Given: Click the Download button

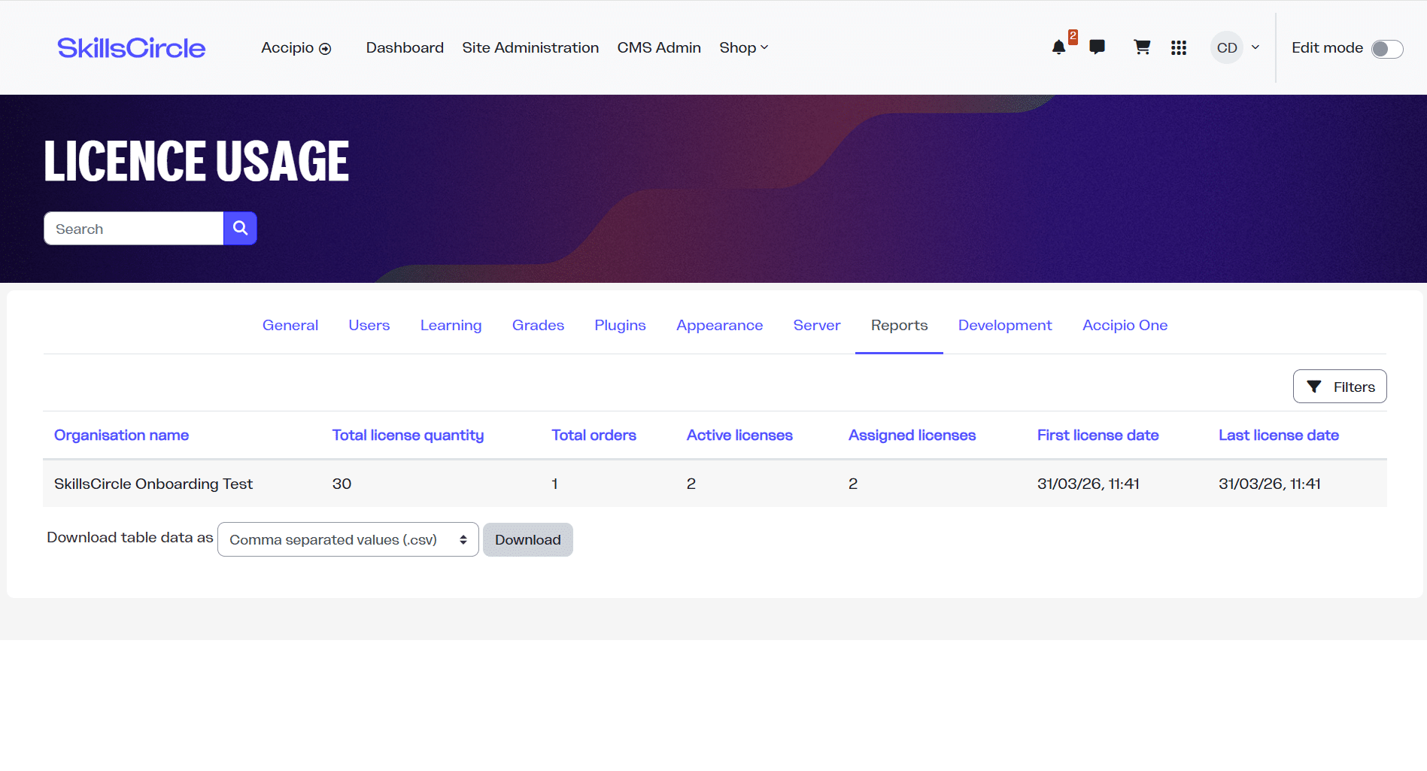Looking at the screenshot, I should pos(528,539).
